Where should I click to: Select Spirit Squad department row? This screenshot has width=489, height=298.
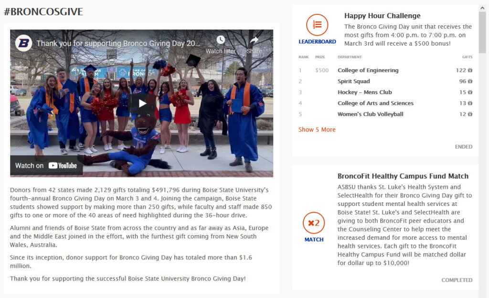(x=385, y=81)
